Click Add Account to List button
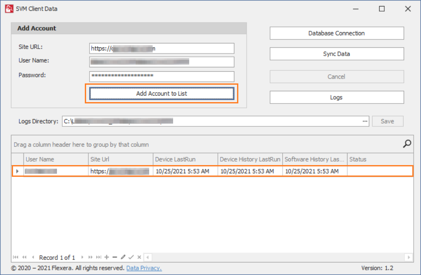421x275 pixels. pos(162,93)
